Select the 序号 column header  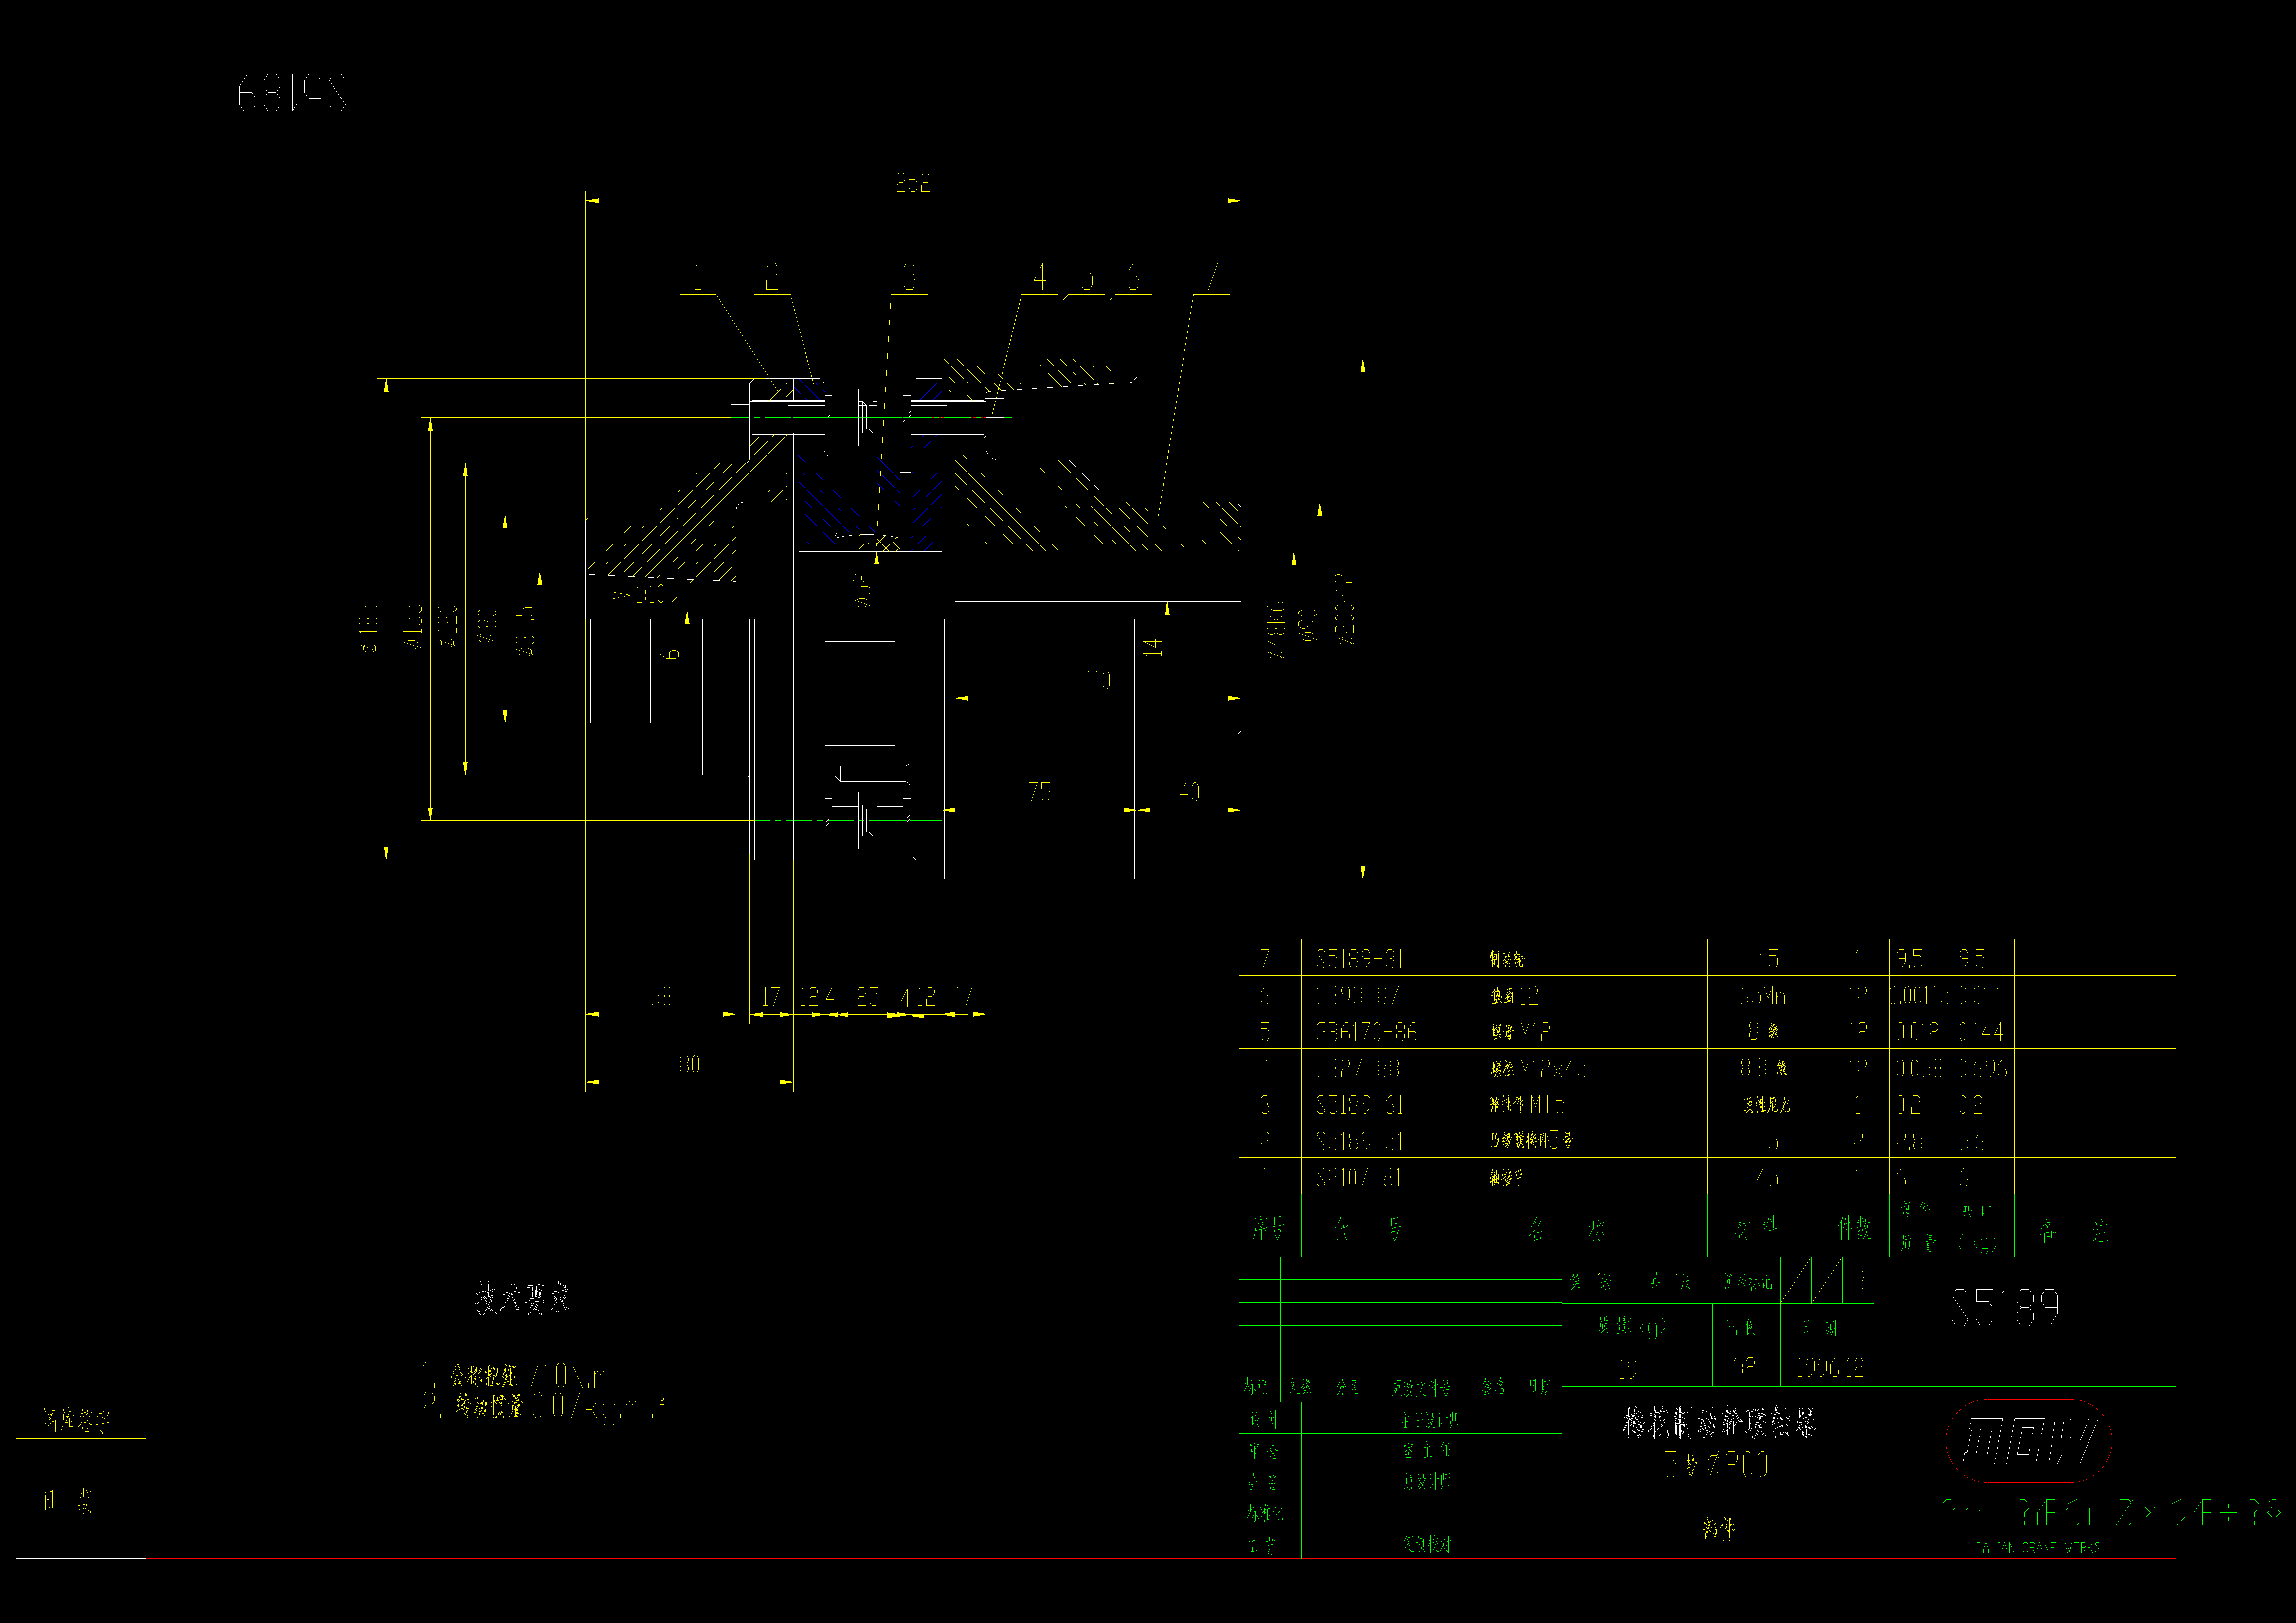[1268, 1228]
